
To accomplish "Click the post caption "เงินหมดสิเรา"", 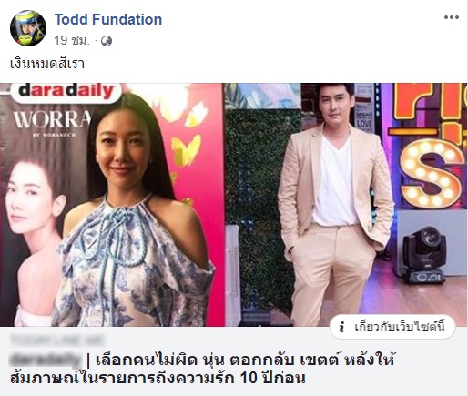I will [x=47, y=64].
